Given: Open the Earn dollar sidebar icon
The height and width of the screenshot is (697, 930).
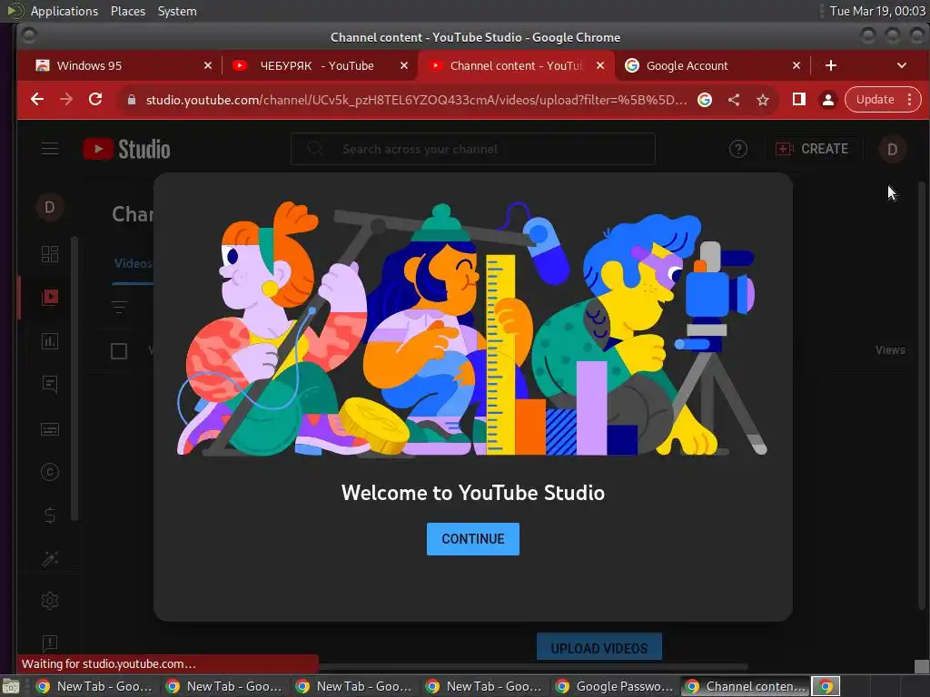Looking at the screenshot, I should click(50, 515).
